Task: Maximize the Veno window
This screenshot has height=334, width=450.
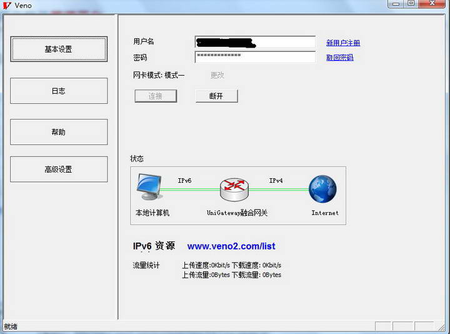Action: pyautogui.click(x=411, y=4)
